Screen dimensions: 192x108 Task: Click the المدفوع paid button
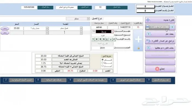(83, 71)
